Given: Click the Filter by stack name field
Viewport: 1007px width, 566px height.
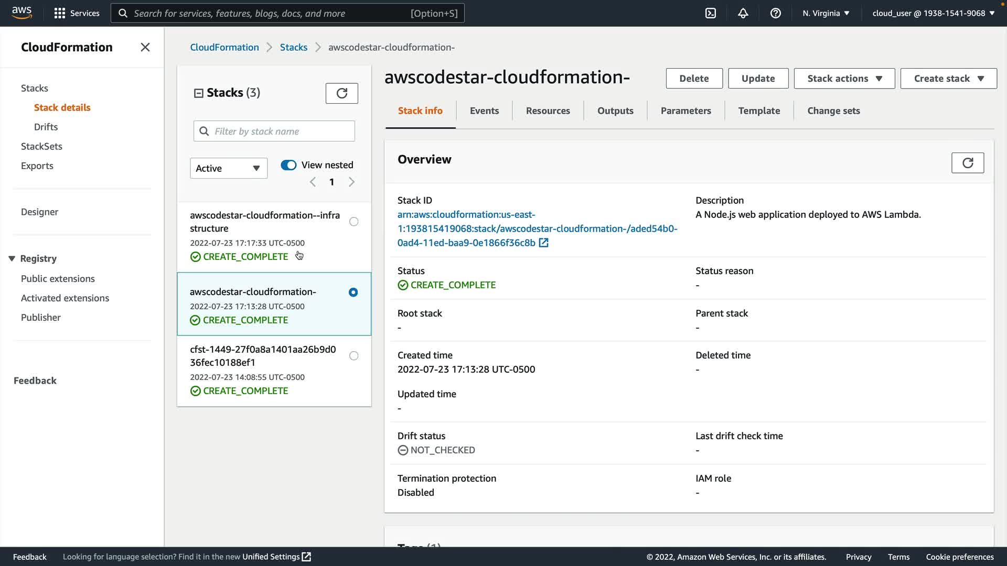Looking at the screenshot, I should coord(274,131).
